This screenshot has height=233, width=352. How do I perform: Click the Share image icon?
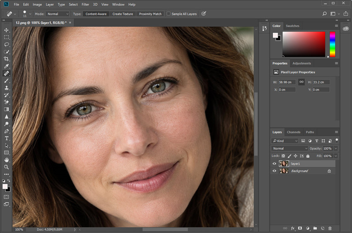(346, 14)
